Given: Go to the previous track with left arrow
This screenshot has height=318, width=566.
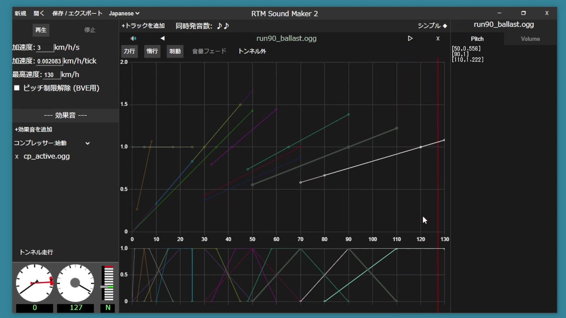Looking at the screenshot, I should (x=162, y=39).
